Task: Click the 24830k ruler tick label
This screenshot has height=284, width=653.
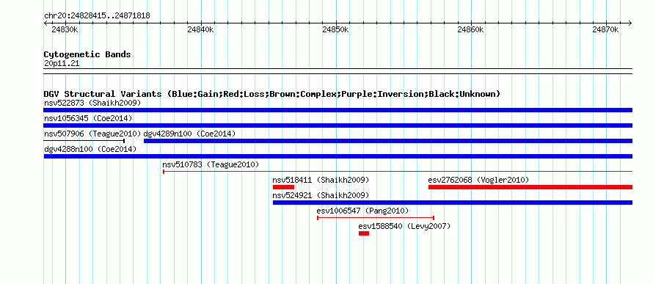Action: pyautogui.click(x=65, y=29)
